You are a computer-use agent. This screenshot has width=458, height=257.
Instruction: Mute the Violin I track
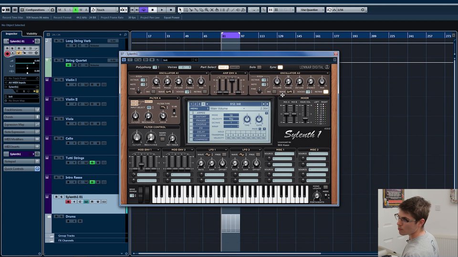pos(56,80)
